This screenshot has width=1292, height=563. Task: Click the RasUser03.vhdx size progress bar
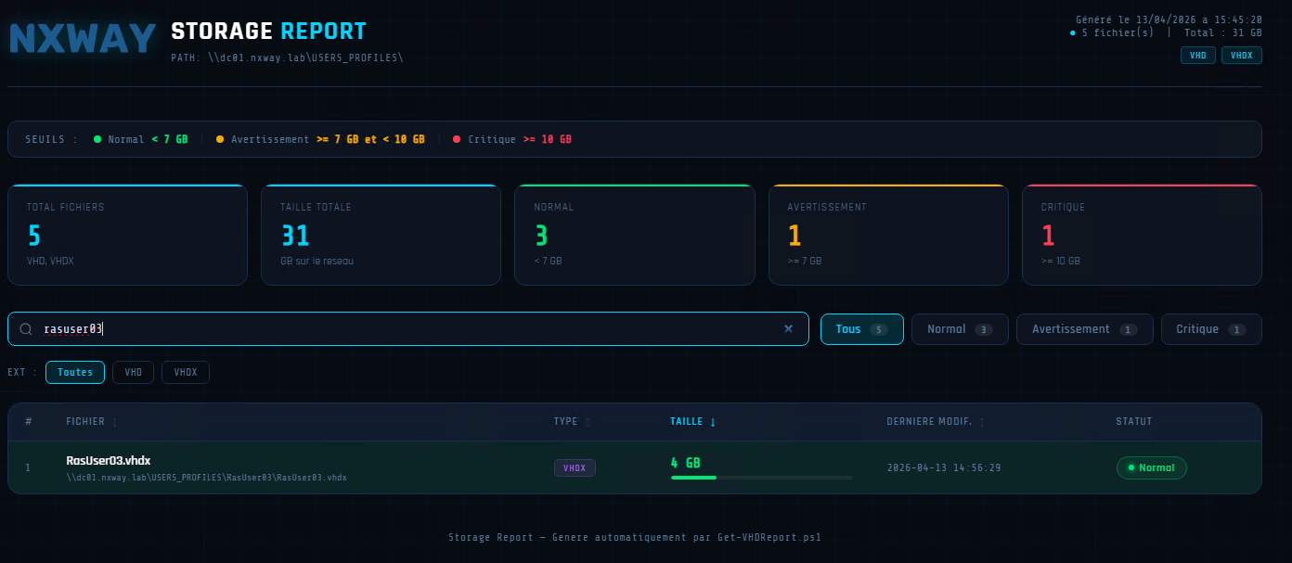[x=761, y=478]
